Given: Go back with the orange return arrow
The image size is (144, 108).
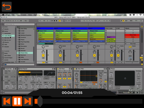Looking at the screenshot, I should pyautogui.click(x=7, y=7).
